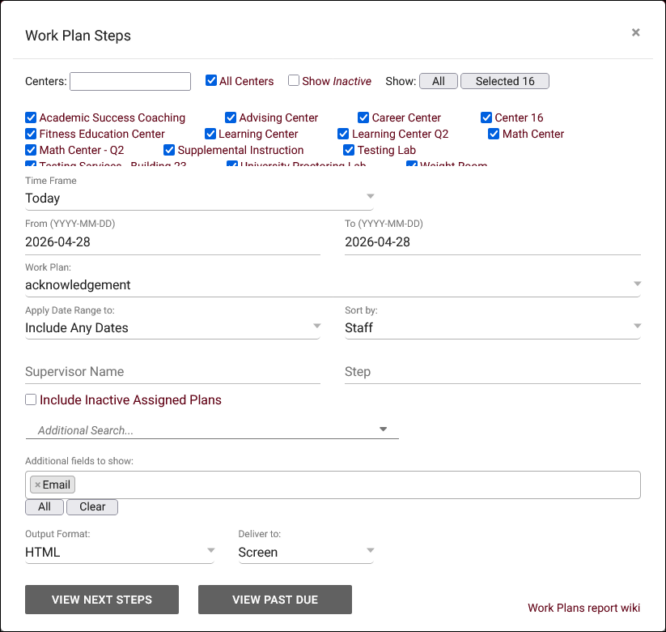The width and height of the screenshot is (666, 632).
Task: Click the Selected 16 show button
Action: 505,81
